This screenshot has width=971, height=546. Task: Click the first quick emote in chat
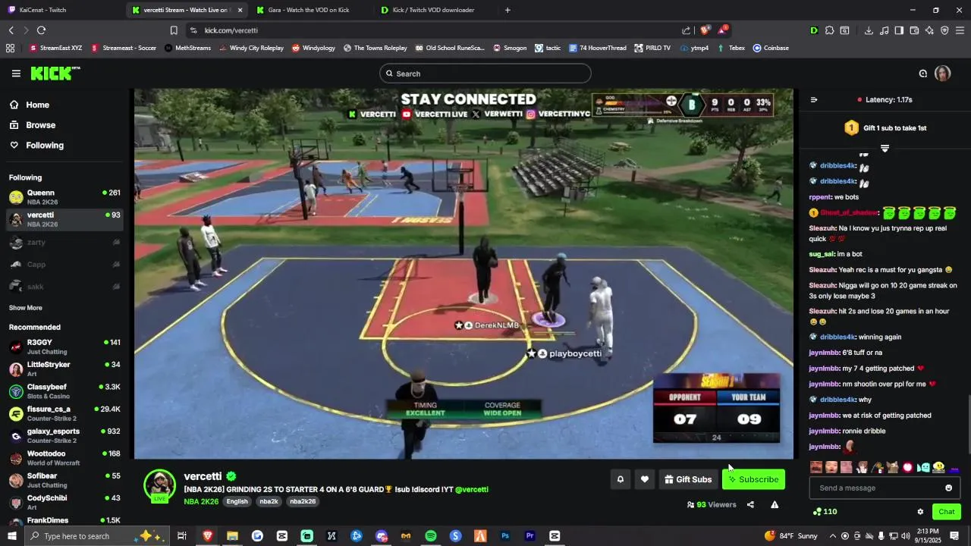point(816,467)
